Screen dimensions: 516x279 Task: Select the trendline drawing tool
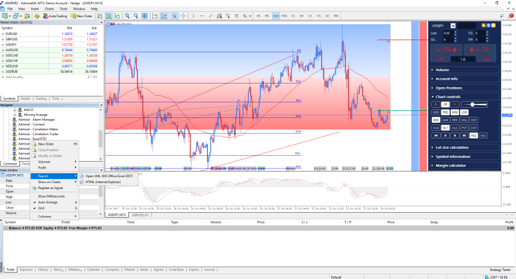(210, 16)
